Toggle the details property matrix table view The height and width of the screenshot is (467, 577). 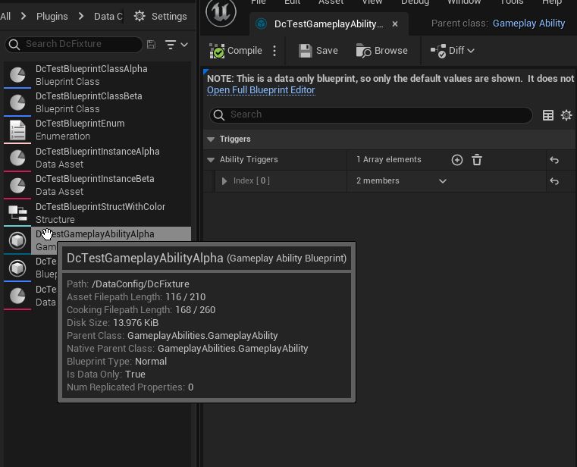pyautogui.click(x=548, y=115)
